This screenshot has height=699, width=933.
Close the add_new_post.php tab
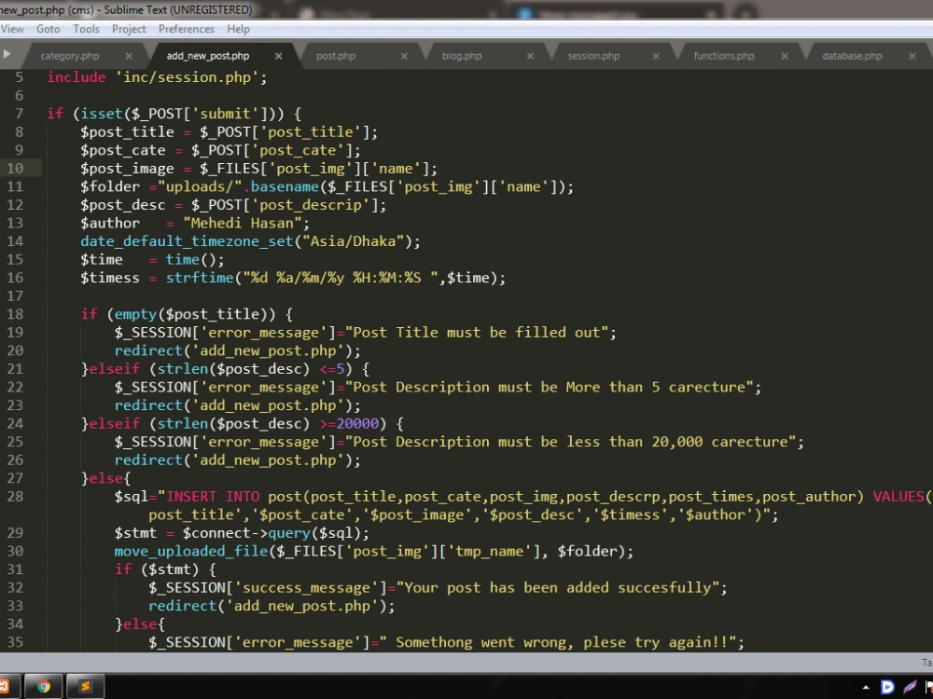tap(278, 56)
